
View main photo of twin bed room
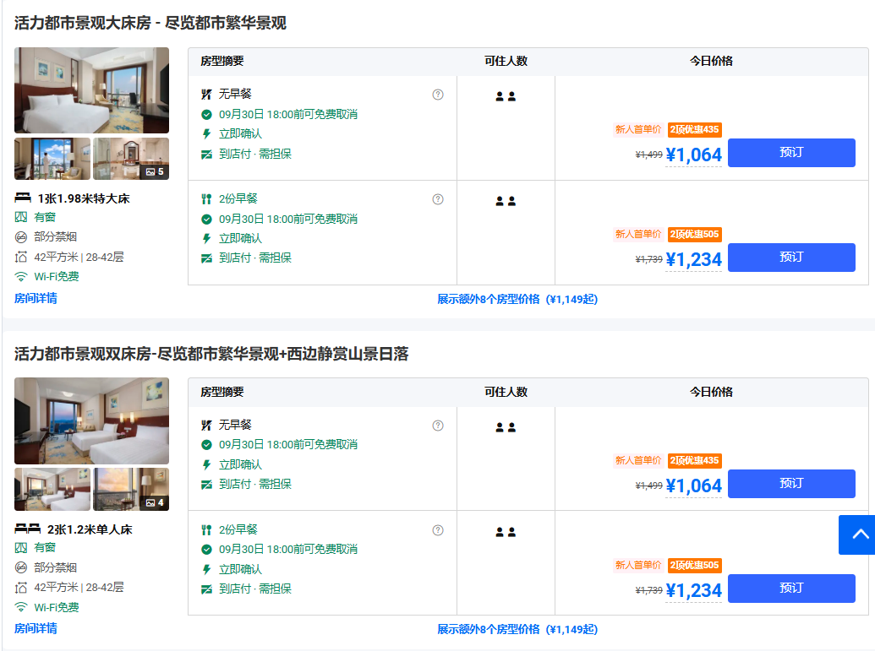91,420
